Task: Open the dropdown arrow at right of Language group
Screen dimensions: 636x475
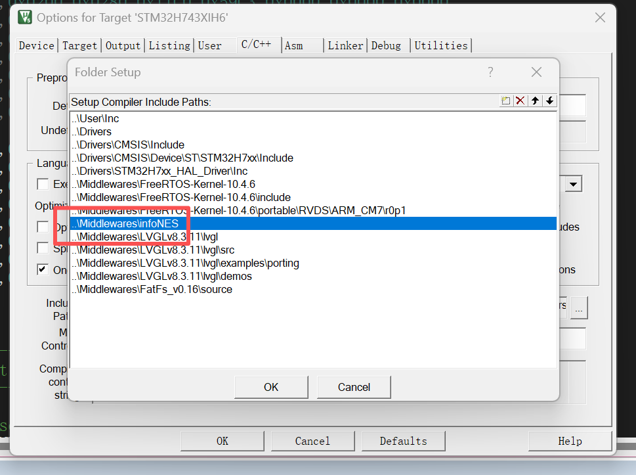Action: 573,184
